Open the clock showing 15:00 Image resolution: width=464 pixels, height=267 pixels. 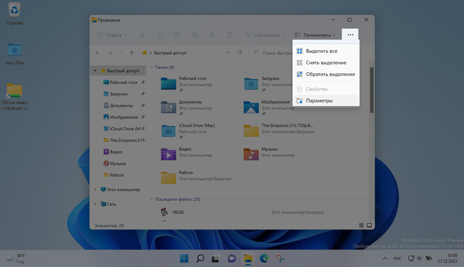[447, 258]
